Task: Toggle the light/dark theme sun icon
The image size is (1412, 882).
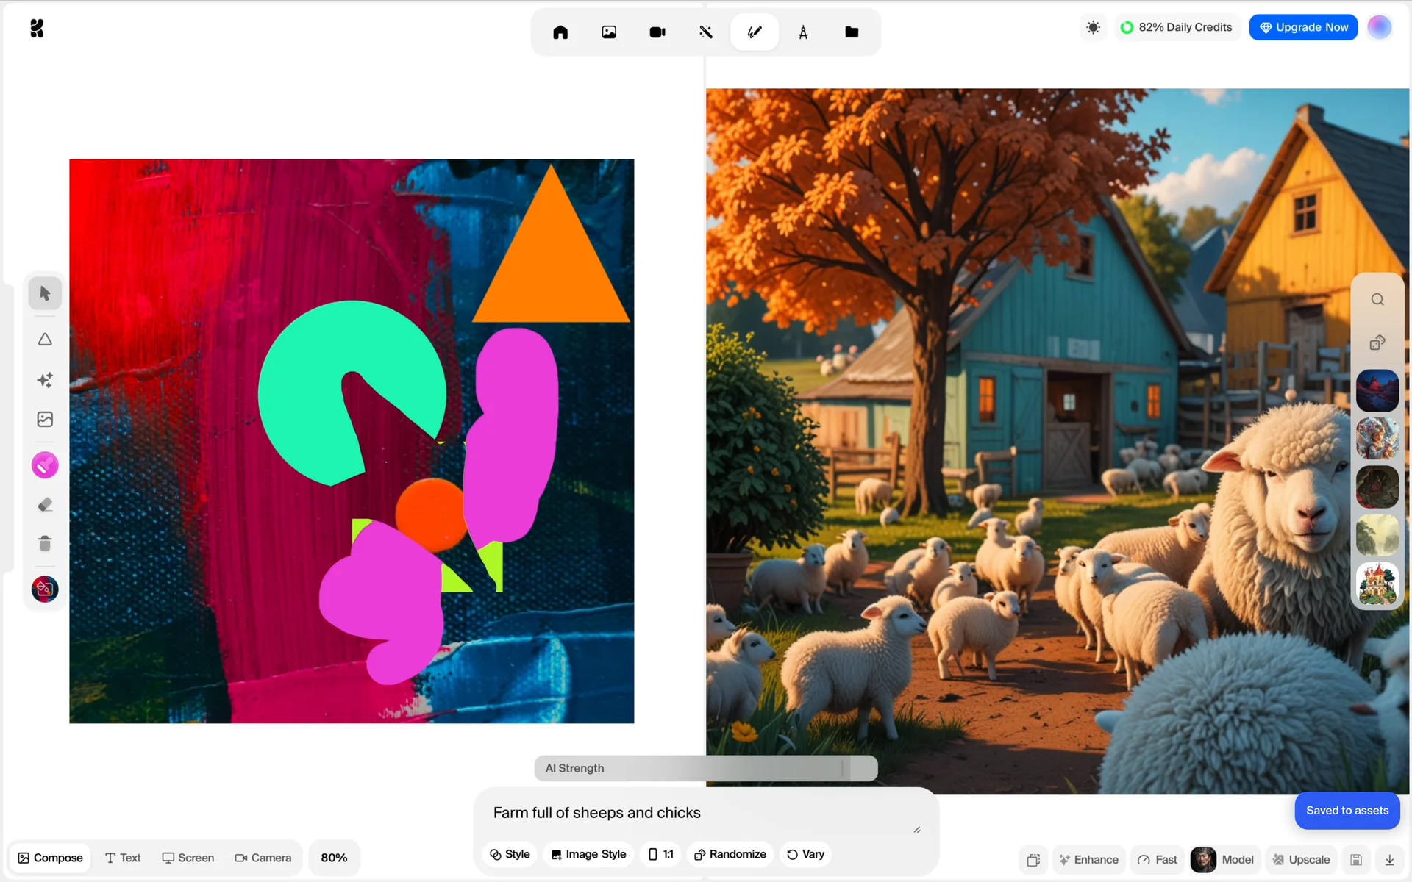Action: pos(1093,28)
